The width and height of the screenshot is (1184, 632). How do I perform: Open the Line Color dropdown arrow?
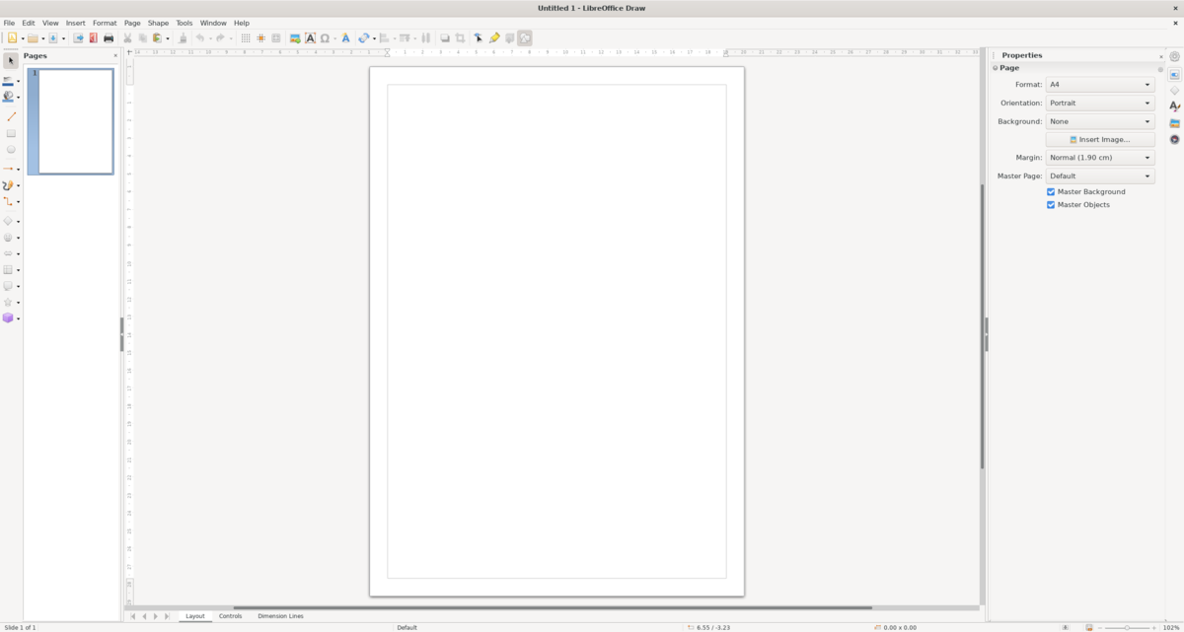(18, 81)
